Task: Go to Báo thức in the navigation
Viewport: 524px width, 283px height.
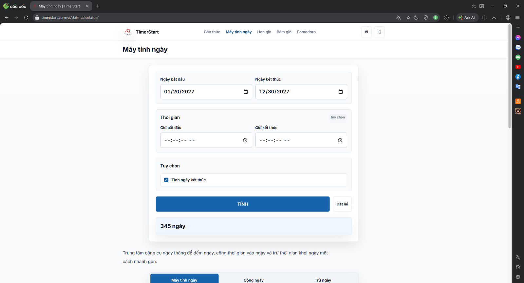Action: 212,32
